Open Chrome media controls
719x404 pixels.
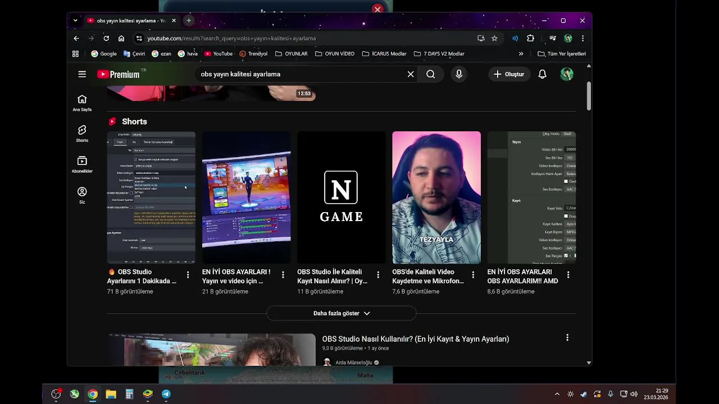(x=553, y=38)
